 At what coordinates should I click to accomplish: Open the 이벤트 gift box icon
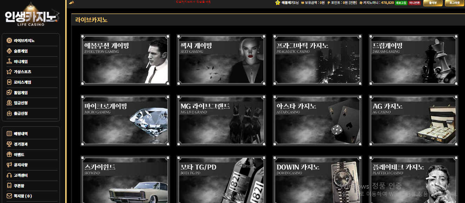pyautogui.click(x=9, y=154)
